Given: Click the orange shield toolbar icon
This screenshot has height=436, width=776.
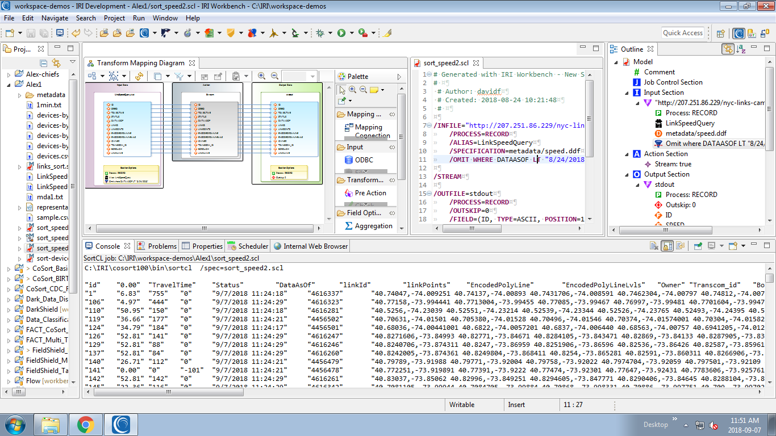Looking at the screenshot, I should tap(231, 33).
